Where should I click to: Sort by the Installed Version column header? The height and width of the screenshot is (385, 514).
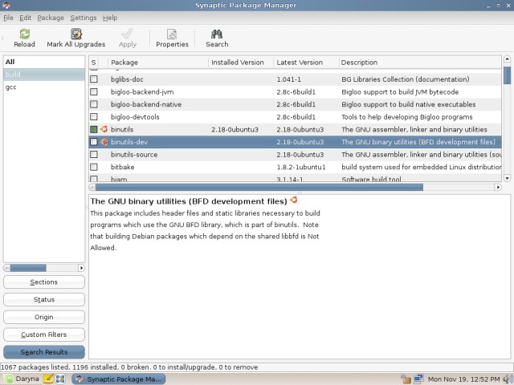click(x=241, y=63)
